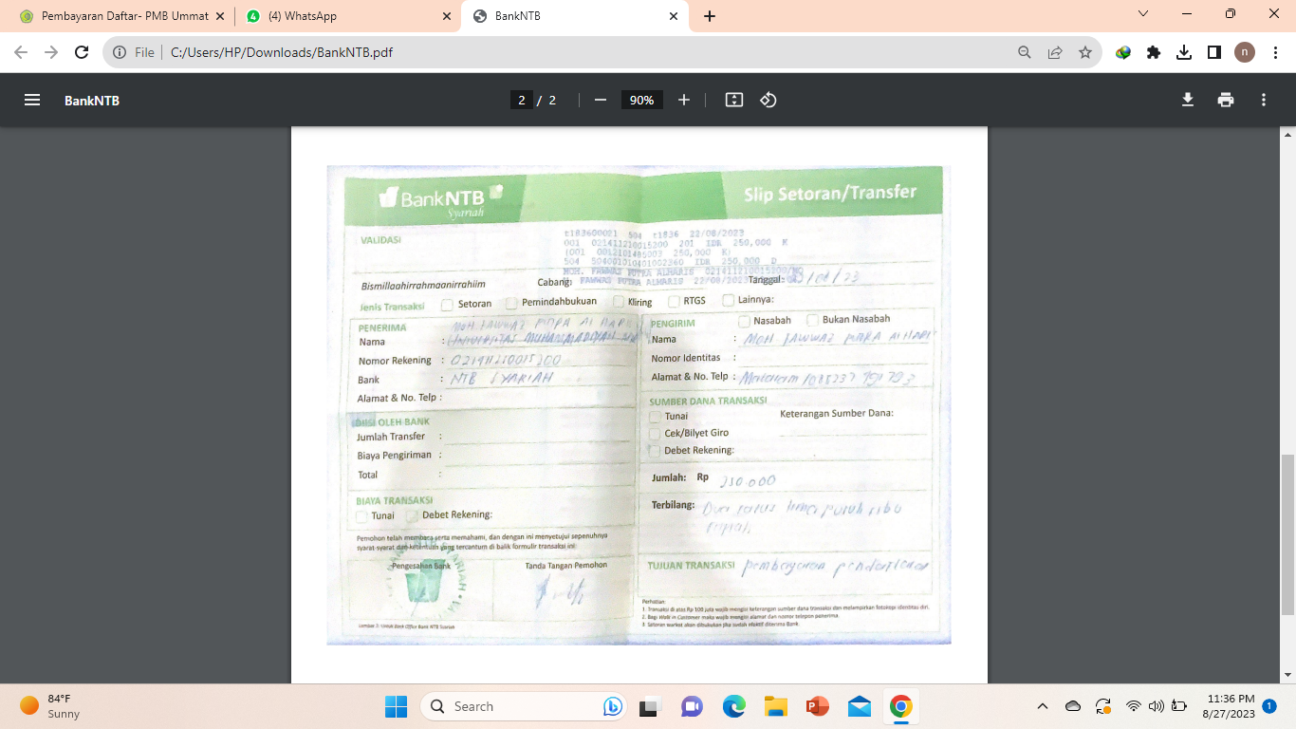The height and width of the screenshot is (729, 1296).
Task: Rotate the PDF counterclockwise
Action: pyautogui.click(x=768, y=100)
